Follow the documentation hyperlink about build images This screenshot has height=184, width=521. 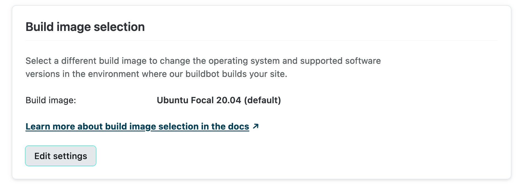pyautogui.click(x=137, y=127)
